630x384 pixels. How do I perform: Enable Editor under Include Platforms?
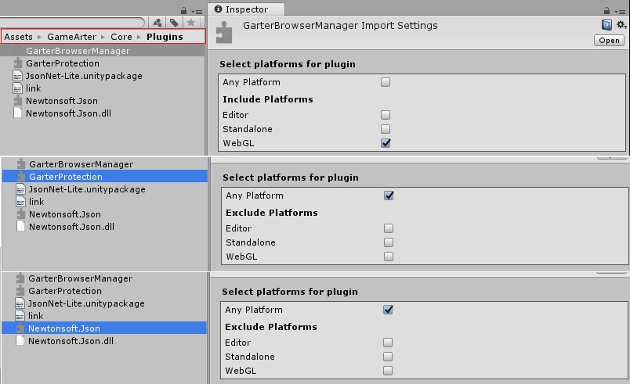tap(385, 115)
